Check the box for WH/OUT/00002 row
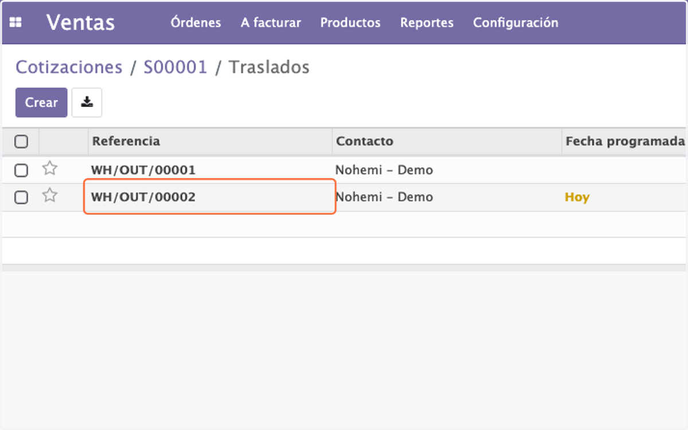This screenshot has height=430, width=688. (21, 198)
